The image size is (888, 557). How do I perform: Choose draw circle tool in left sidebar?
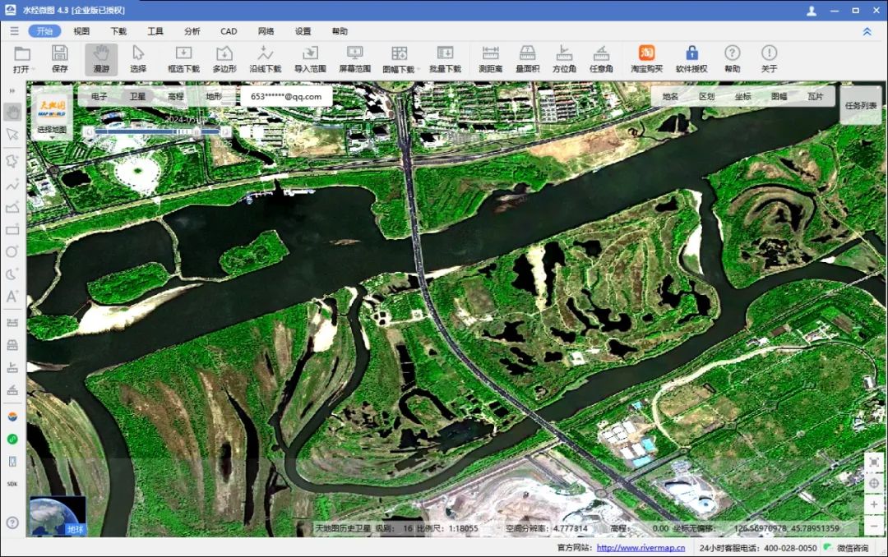click(12, 252)
